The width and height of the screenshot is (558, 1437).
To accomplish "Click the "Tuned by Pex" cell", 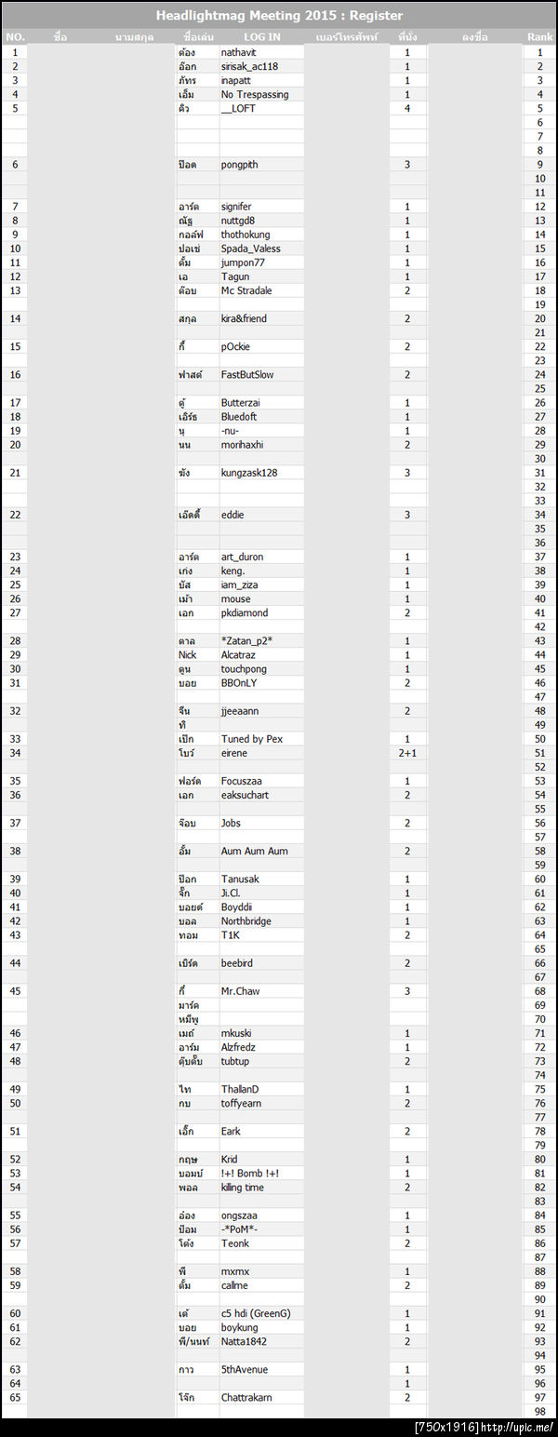I will pos(251,739).
